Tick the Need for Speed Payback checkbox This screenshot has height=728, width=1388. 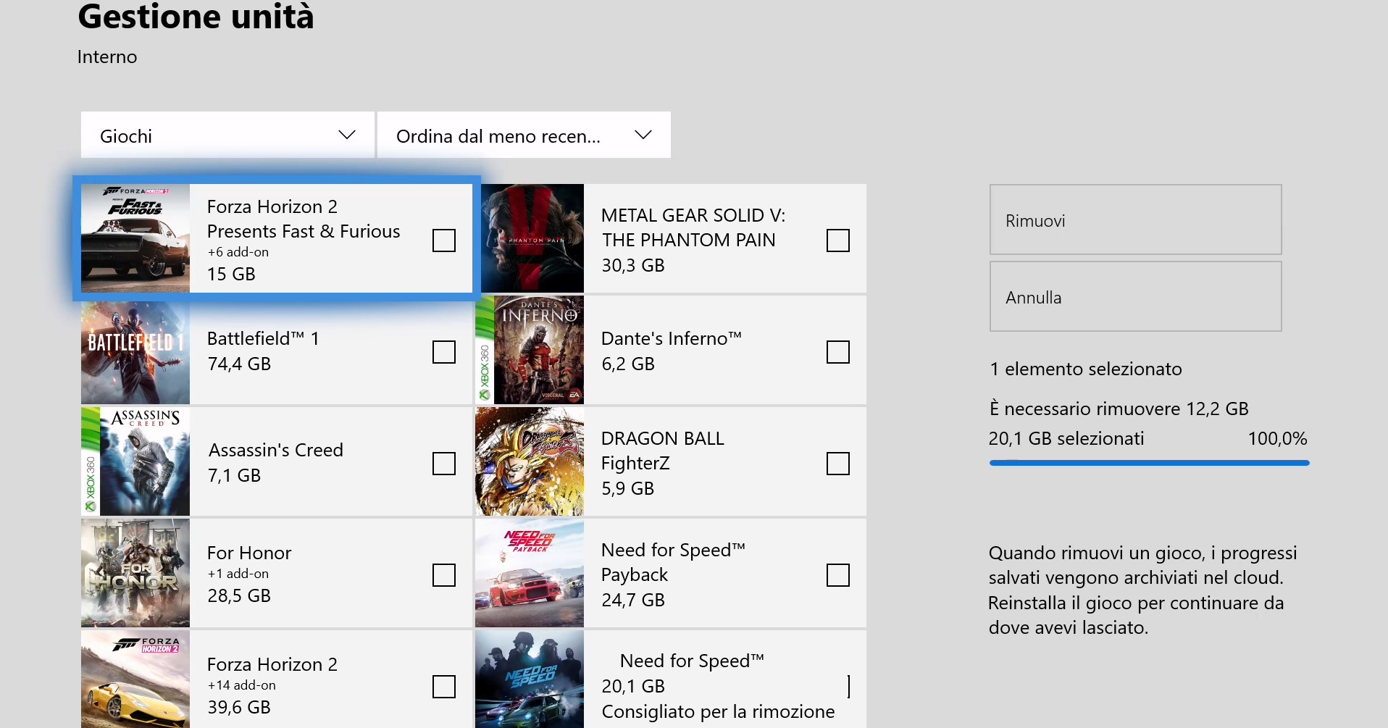[x=838, y=575]
